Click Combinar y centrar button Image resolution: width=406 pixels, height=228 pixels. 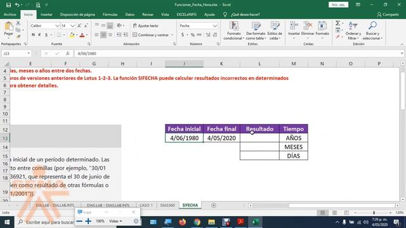pos(151,35)
